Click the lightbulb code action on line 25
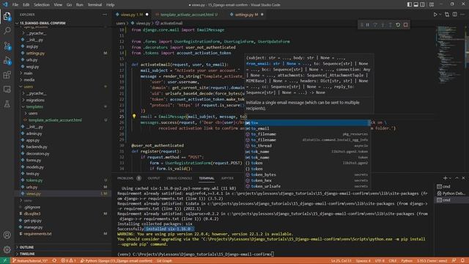 [x=134, y=116]
